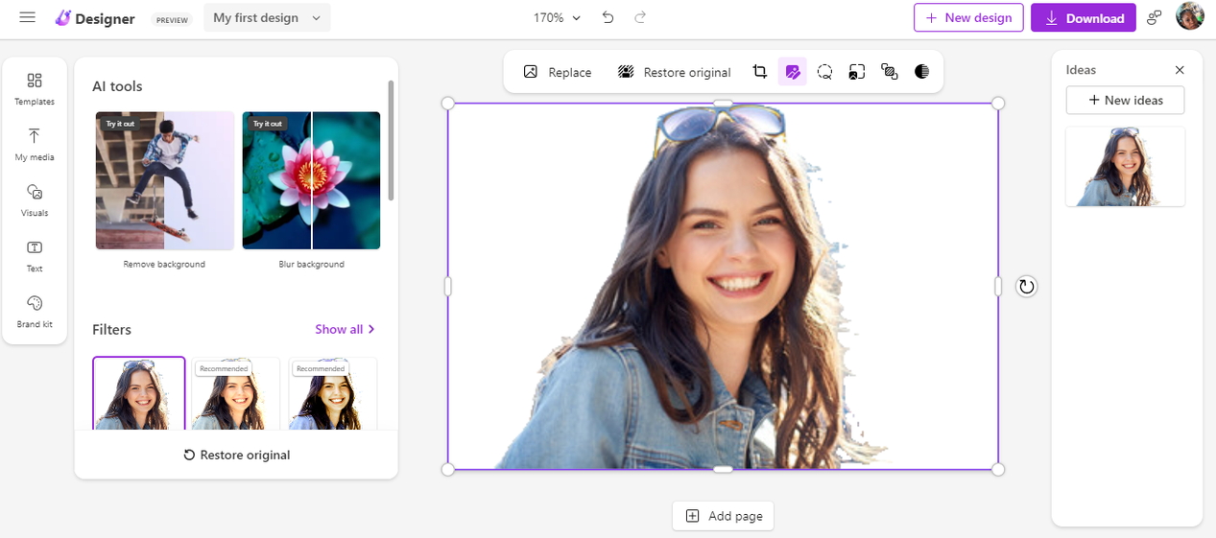Click the PREVIEW badge beside Designer
The width and height of the screenshot is (1216, 538).
click(172, 19)
